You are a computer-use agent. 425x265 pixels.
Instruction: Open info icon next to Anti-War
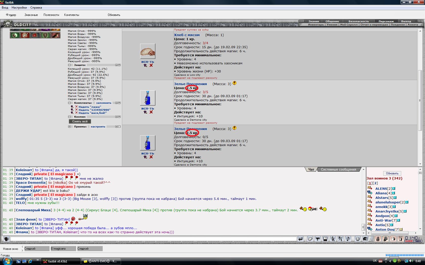[398, 220]
